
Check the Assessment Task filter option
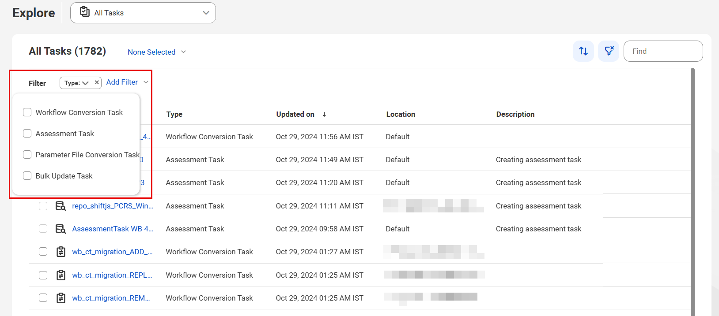pos(27,134)
